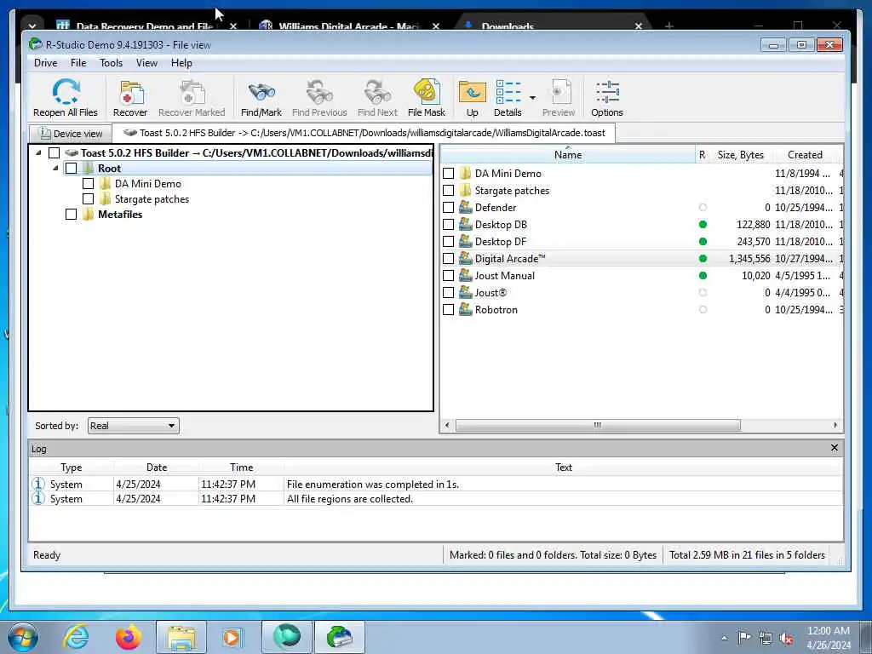The width and height of the screenshot is (872, 654).
Task: Click the R-Studio taskbar icon
Action: coord(340,637)
